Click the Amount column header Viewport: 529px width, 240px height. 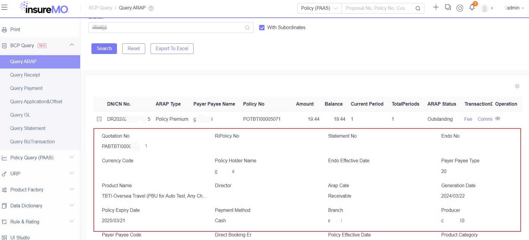click(x=305, y=104)
